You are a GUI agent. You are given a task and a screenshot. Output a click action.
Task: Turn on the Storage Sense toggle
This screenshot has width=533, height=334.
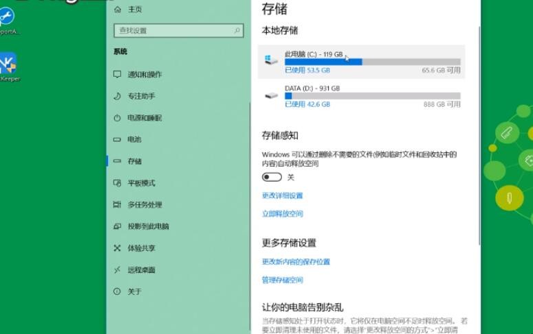(272, 177)
